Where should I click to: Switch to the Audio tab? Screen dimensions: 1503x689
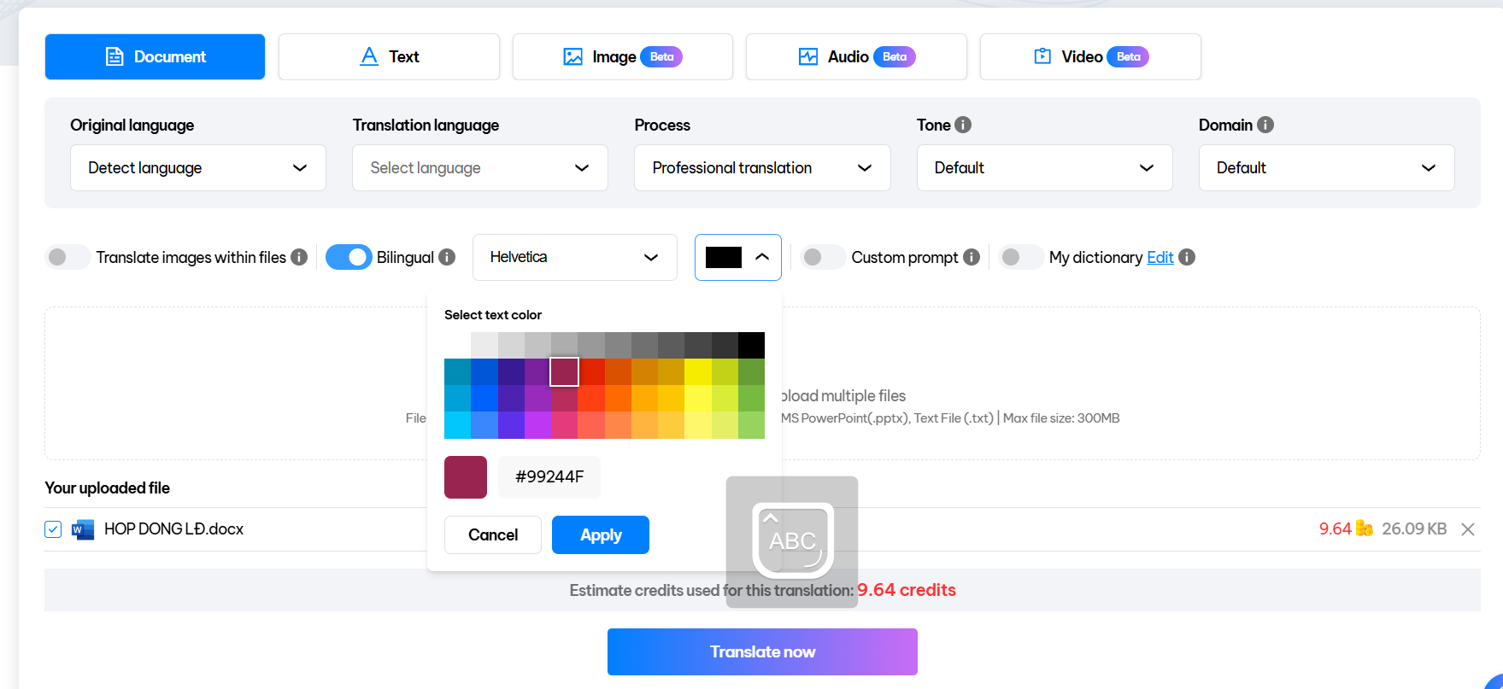coord(856,56)
